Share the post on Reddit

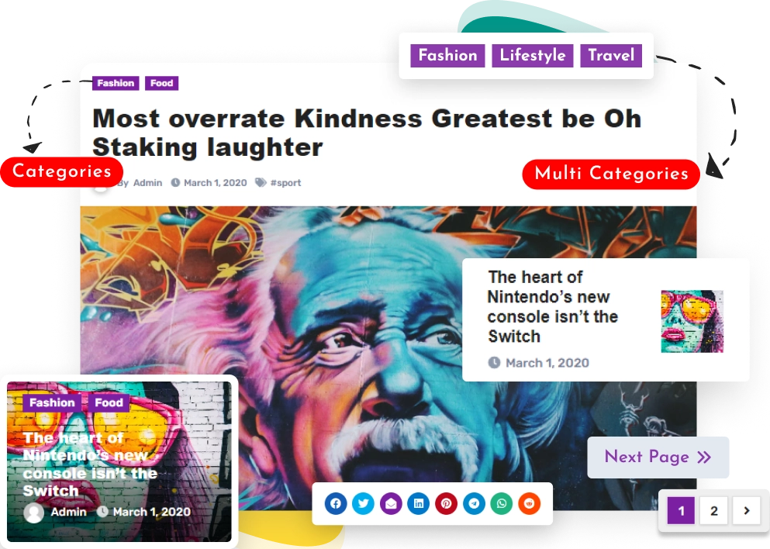click(x=529, y=504)
